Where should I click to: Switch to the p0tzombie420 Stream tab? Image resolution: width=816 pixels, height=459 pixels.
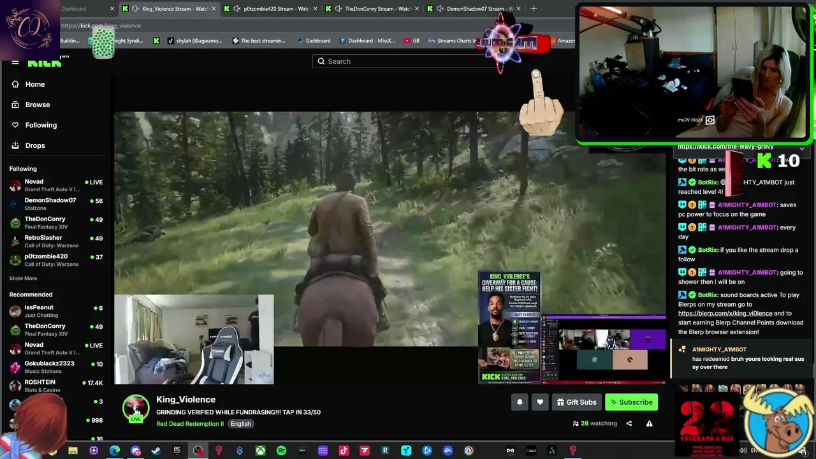[x=271, y=9]
